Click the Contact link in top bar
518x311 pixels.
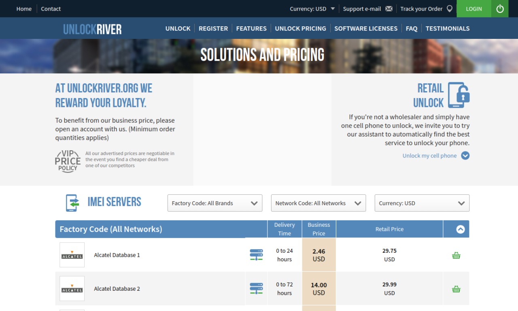coord(51,9)
